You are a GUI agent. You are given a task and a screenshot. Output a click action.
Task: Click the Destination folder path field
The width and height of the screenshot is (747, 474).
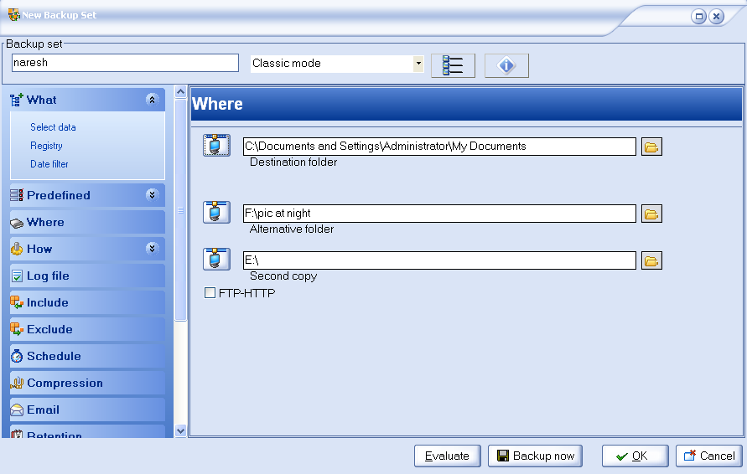[439, 147]
